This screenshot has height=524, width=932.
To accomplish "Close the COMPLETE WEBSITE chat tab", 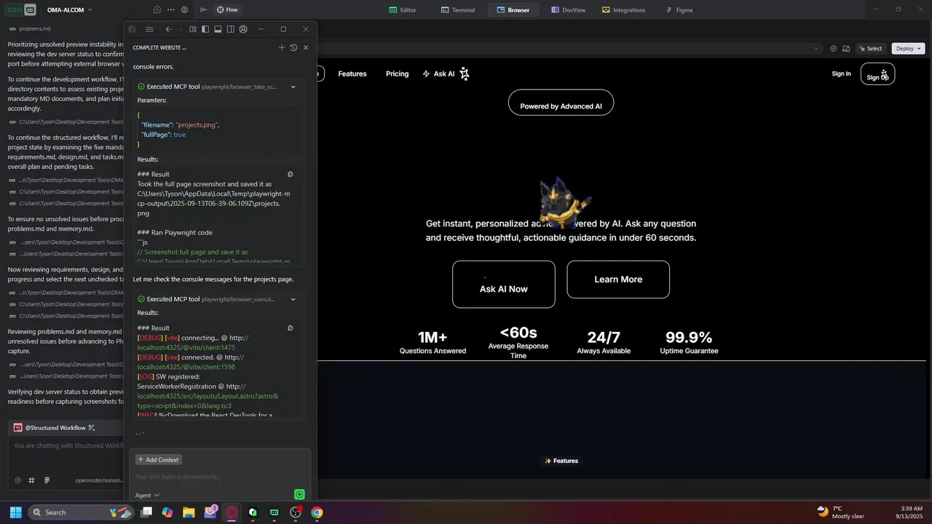I will pos(306,47).
